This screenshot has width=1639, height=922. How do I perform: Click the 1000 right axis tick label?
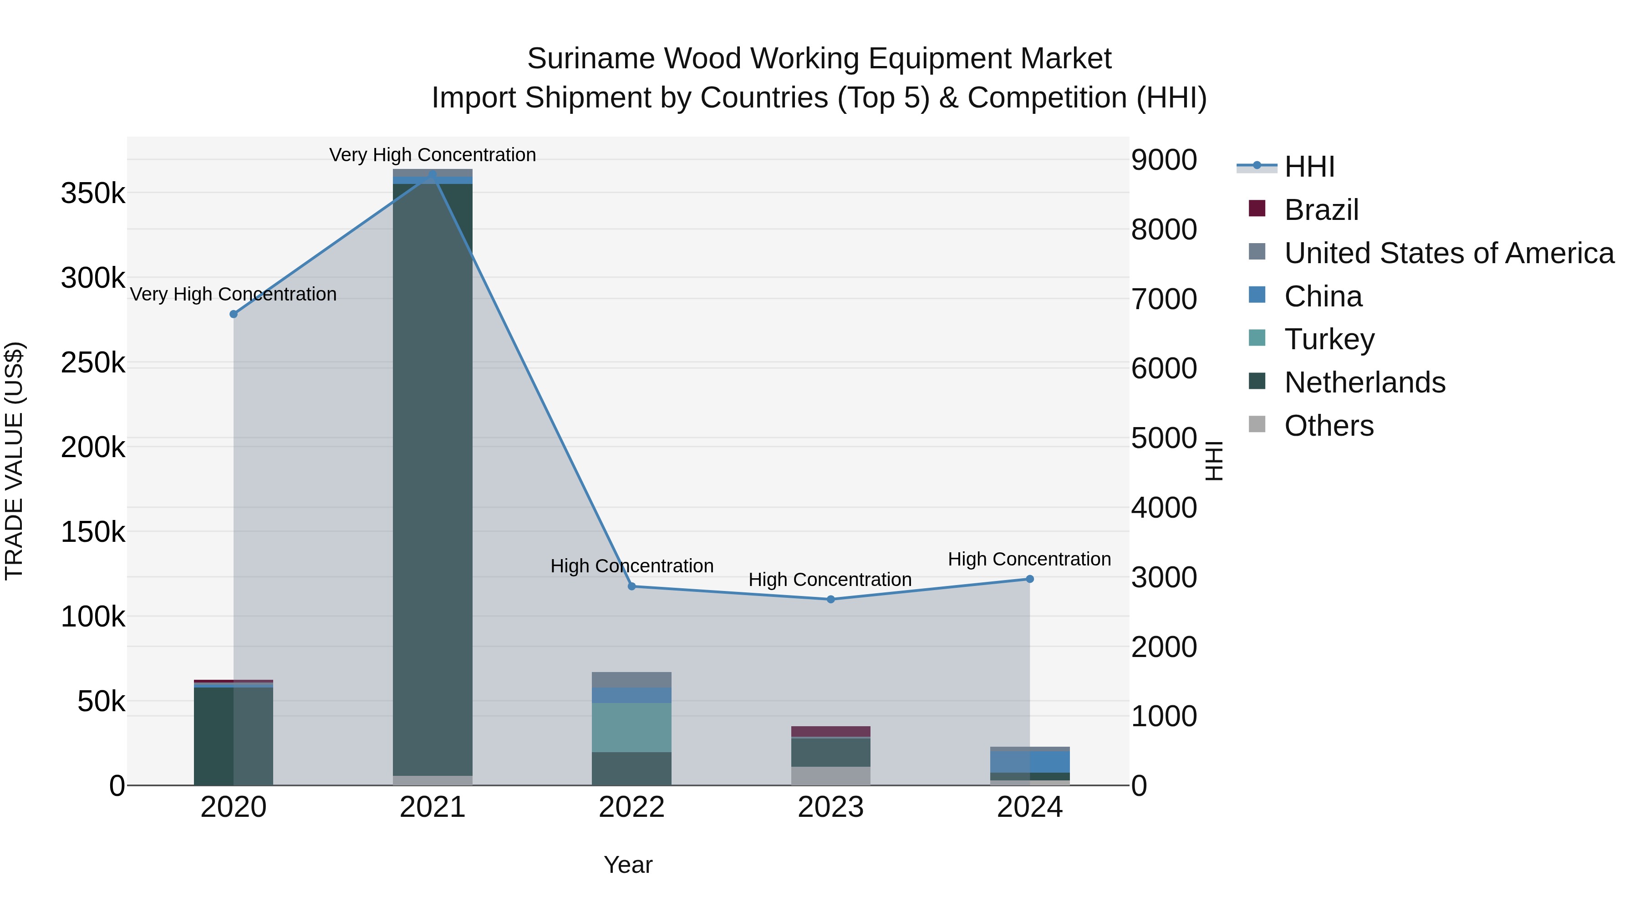(x=1164, y=716)
